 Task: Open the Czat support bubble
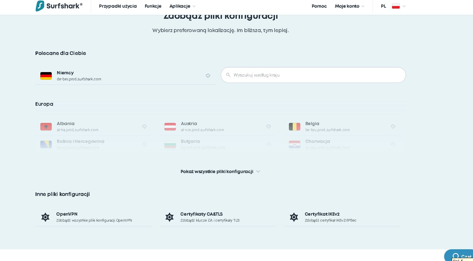pyautogui.click(x=461, y=256)
